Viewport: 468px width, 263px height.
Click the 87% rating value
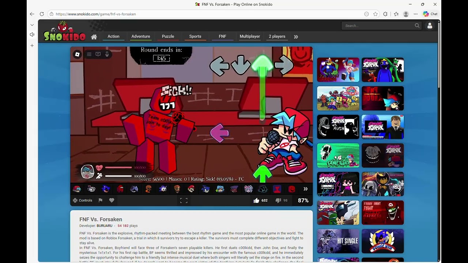303,201
